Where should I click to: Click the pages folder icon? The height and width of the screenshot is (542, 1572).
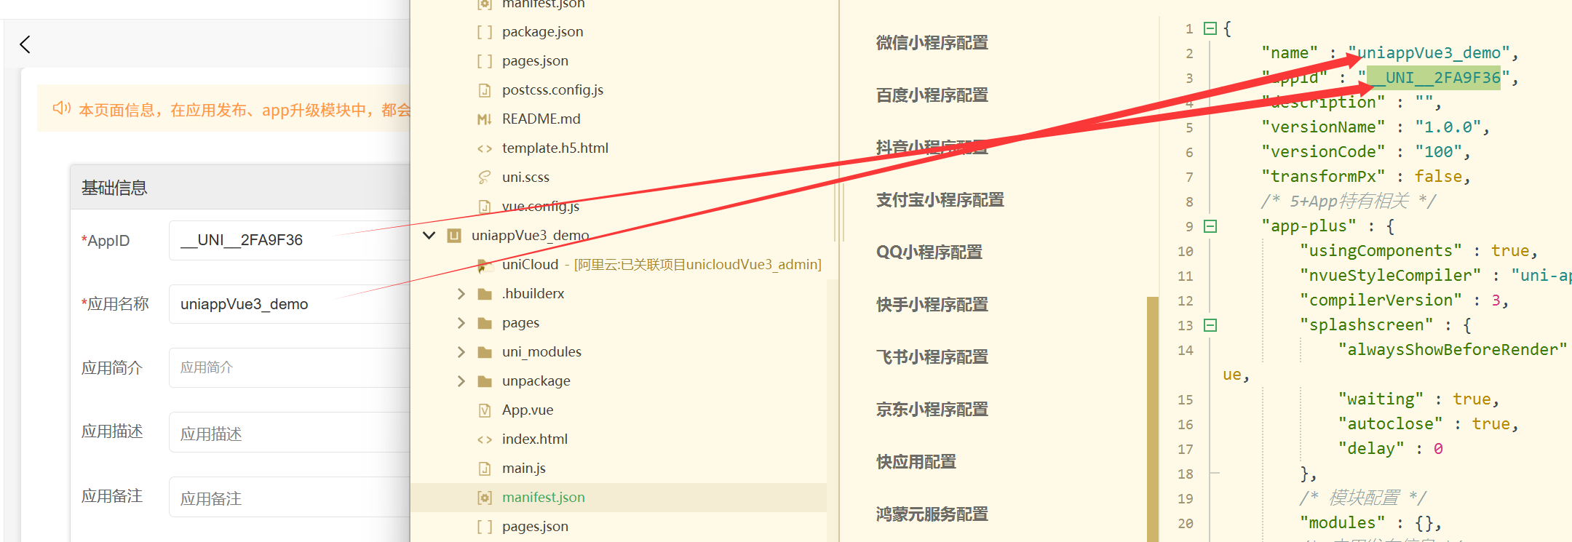click(x=485, y=323)
